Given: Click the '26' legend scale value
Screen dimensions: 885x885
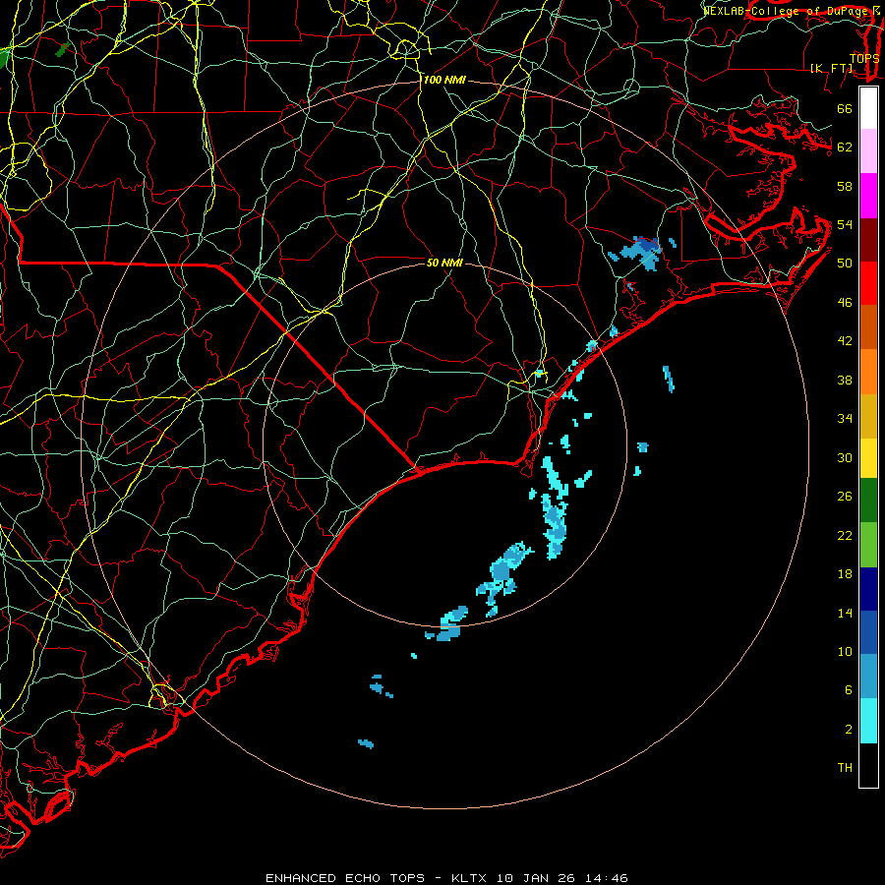Looking at the screenshot, I should 845,497.
